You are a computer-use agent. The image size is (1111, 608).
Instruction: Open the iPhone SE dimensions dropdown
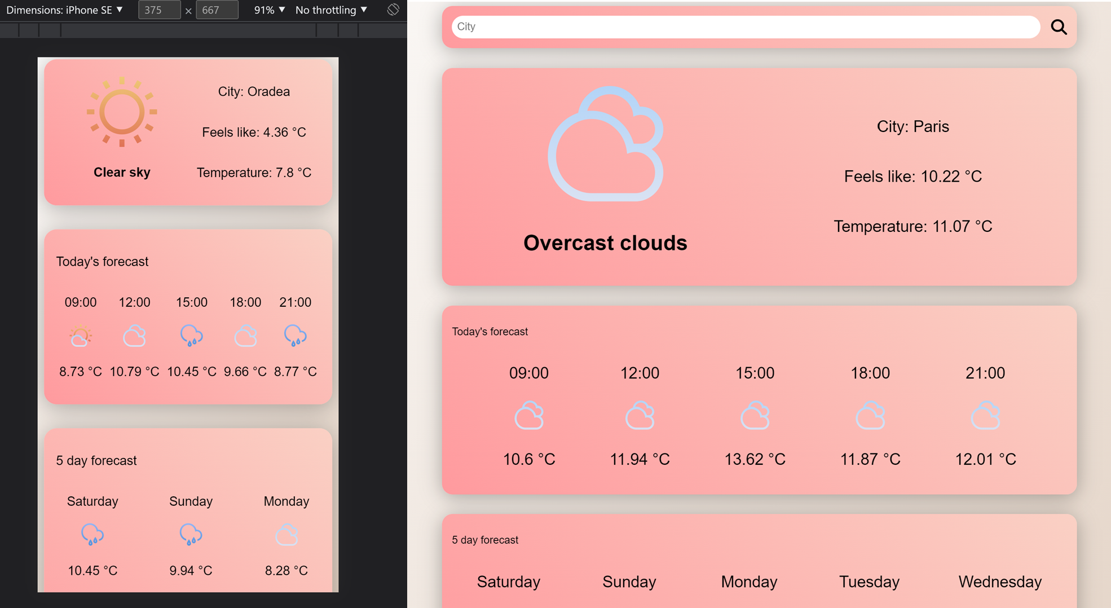coord(64,10)
